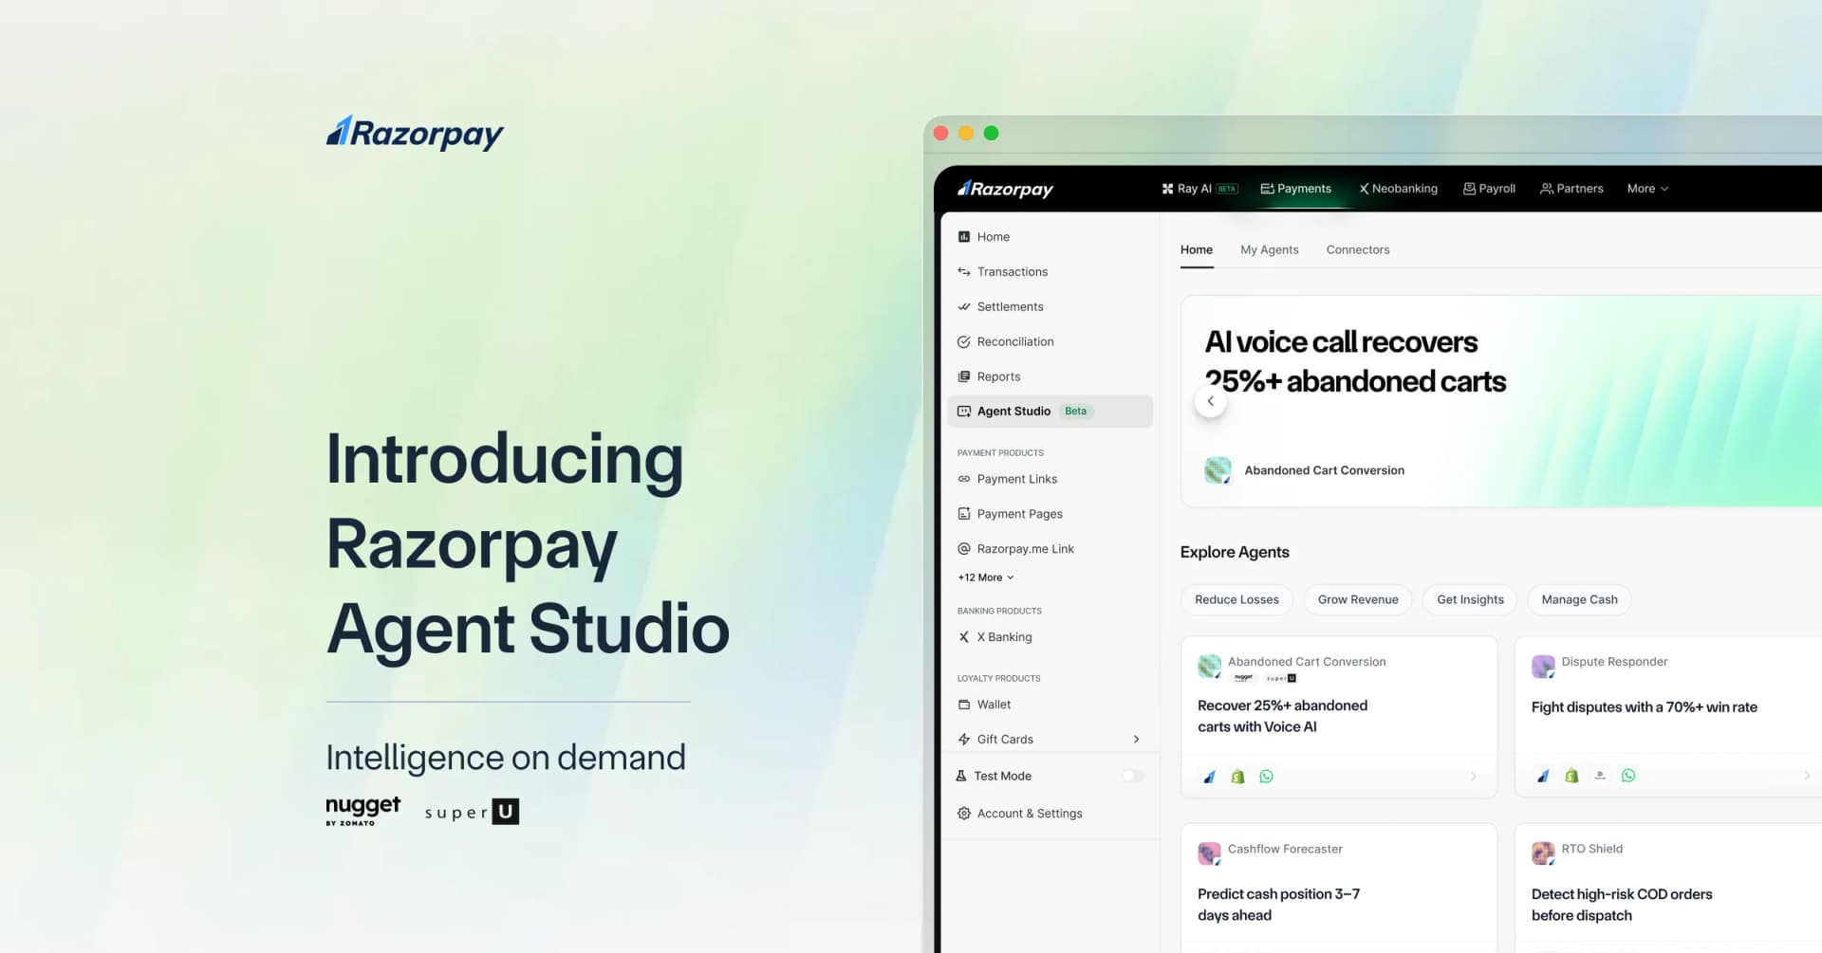Screen dimensions: 1822x953
Task: Select the Transactions sidebar icon
Action: point(963,271)
